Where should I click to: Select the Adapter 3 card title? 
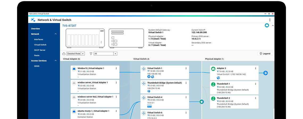(x=221, y=68)
